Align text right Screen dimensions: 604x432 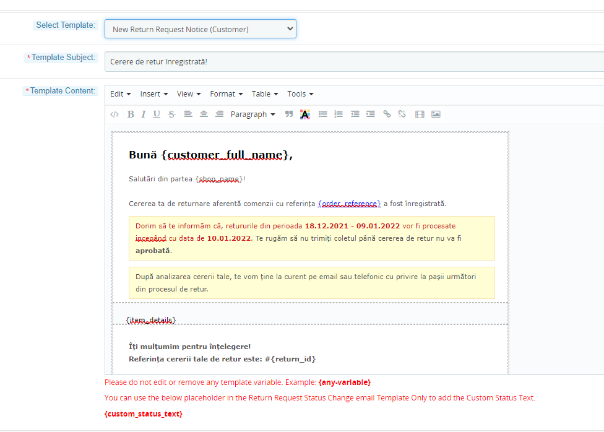pos(219,114)
